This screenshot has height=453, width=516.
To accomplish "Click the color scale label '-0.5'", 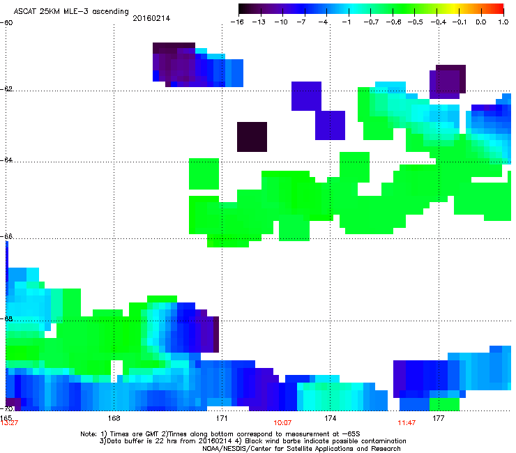I will [415, 22].
